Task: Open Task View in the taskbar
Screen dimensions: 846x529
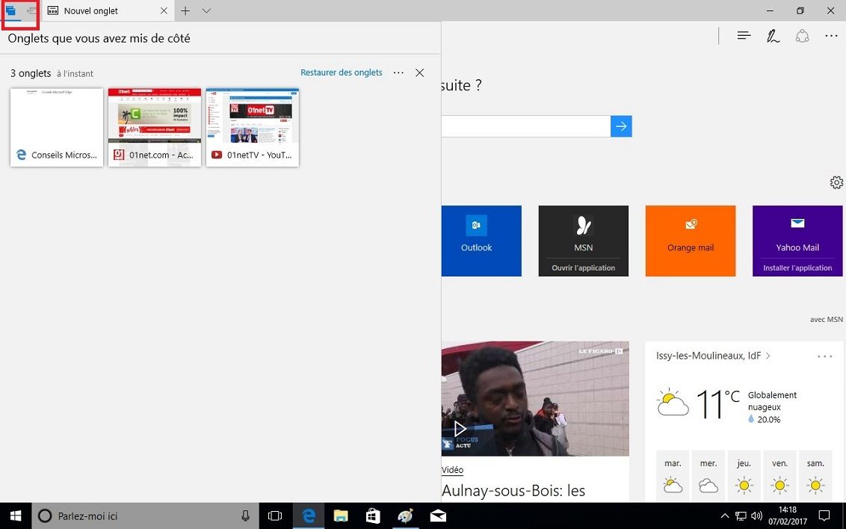Action: [275, 516]
